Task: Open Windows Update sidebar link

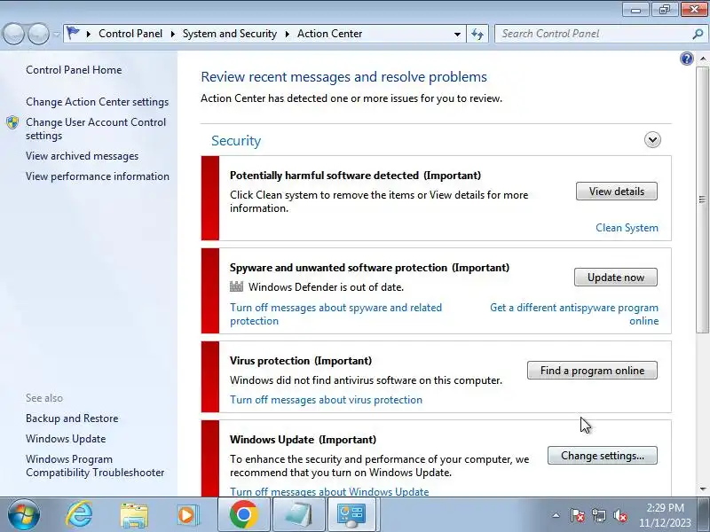Action: 66,439
